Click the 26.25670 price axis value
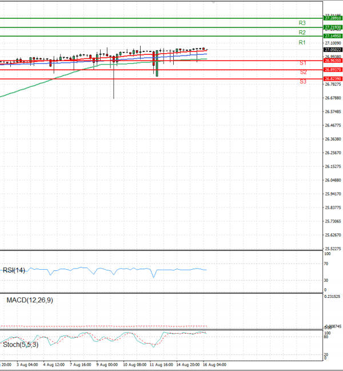343x371 pixels. (333, 153)
